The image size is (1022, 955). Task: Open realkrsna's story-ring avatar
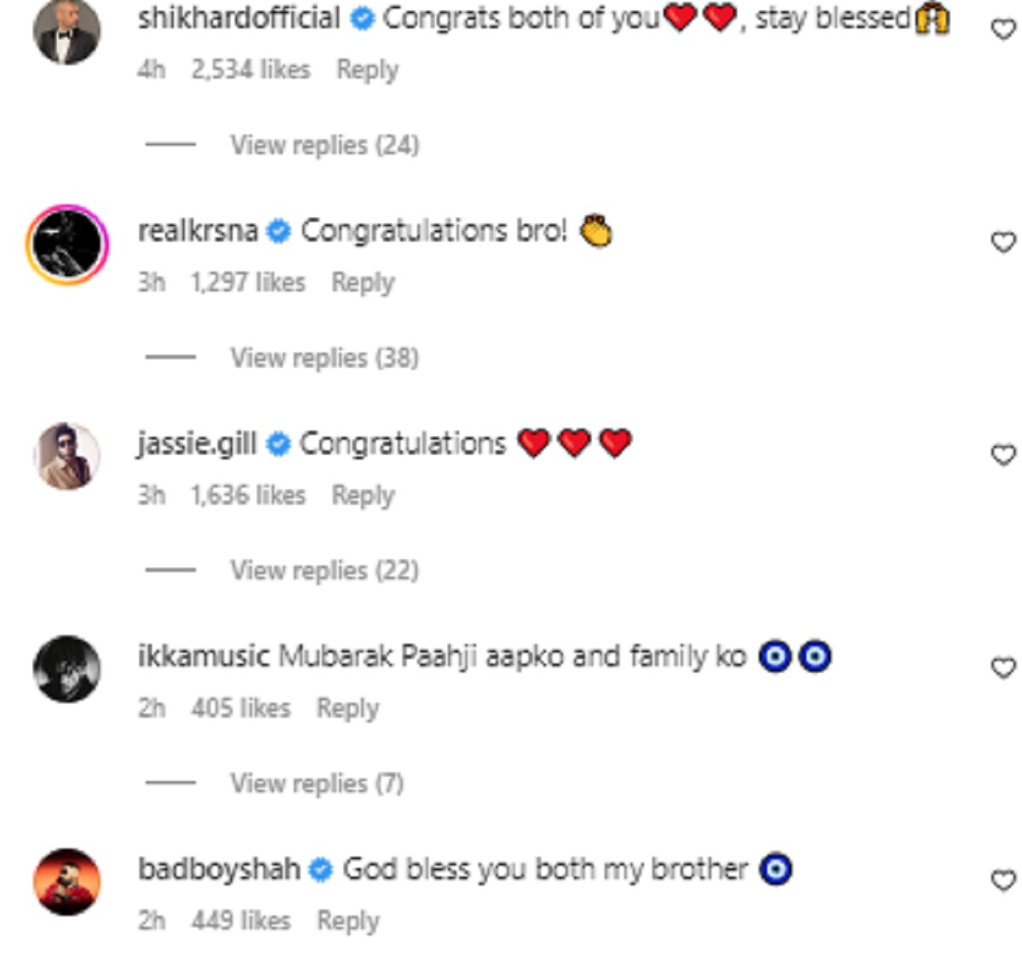coord(66,244)
